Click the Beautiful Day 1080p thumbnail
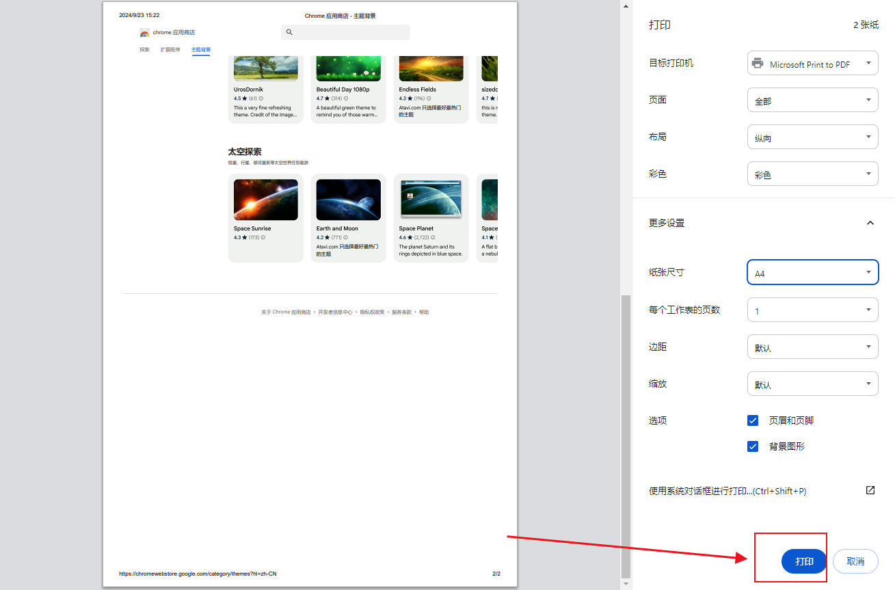Viewport: 895px width, 590px height. click(349, 68)
